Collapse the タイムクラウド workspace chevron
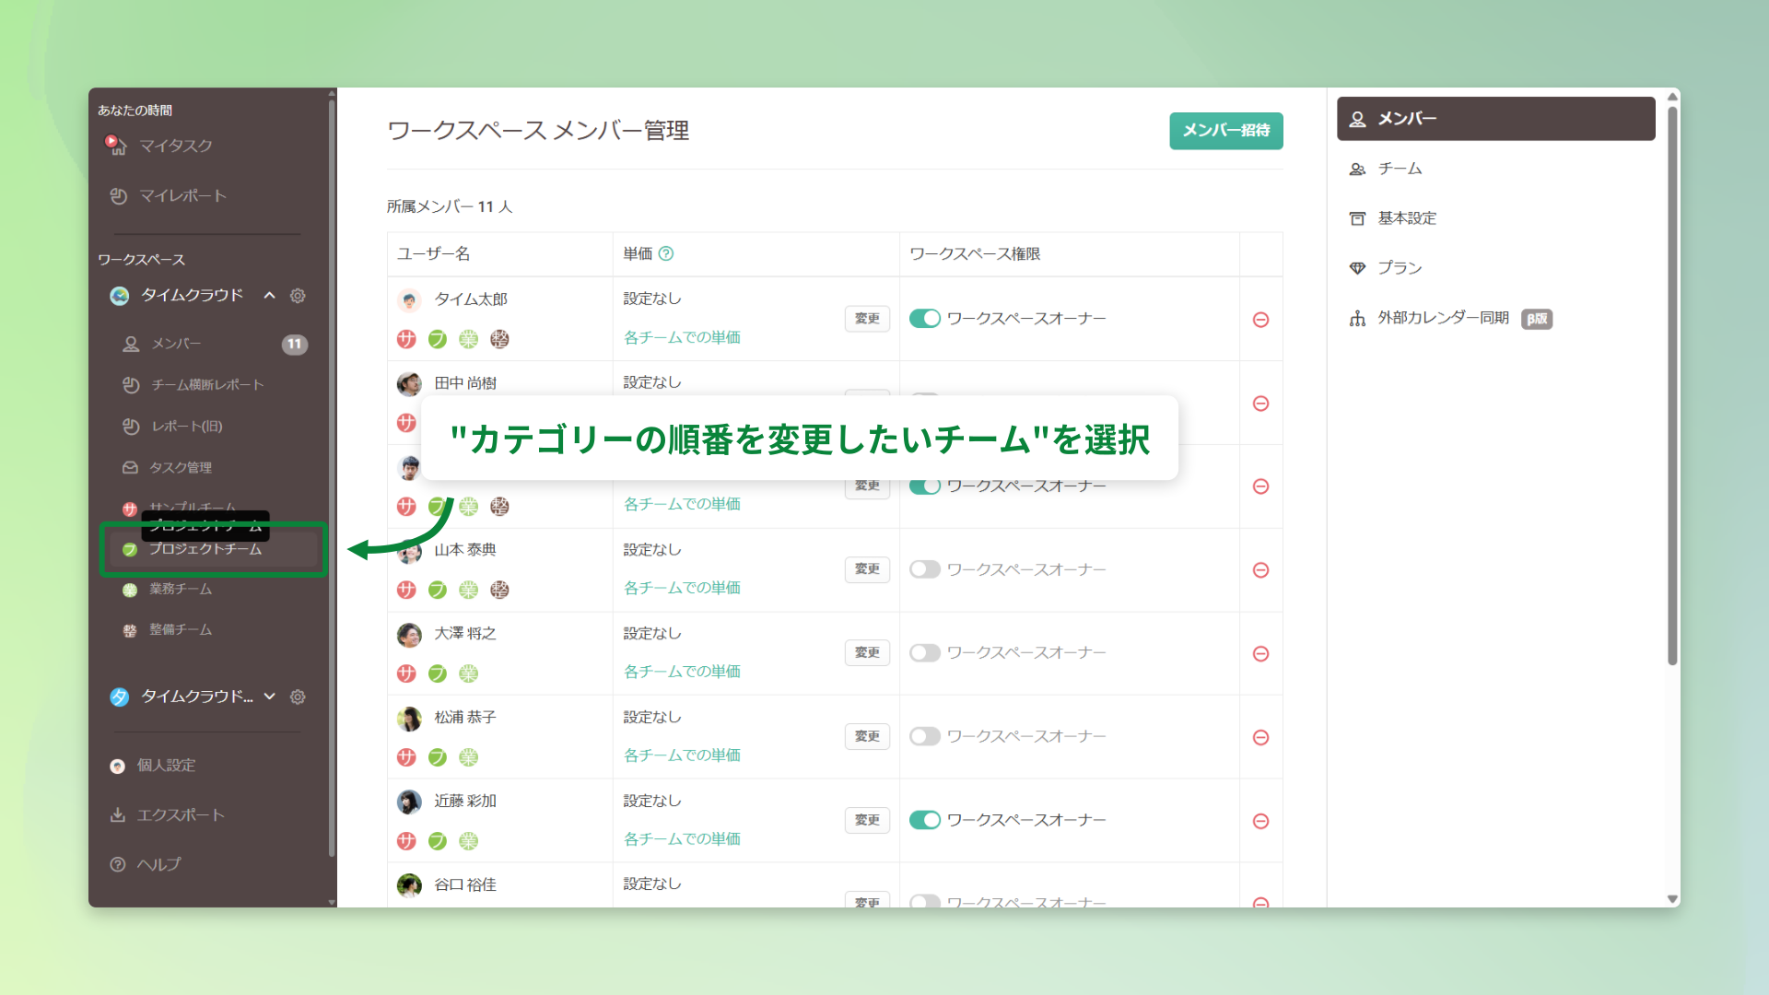 pyautogui.click(x=269, y=296)
